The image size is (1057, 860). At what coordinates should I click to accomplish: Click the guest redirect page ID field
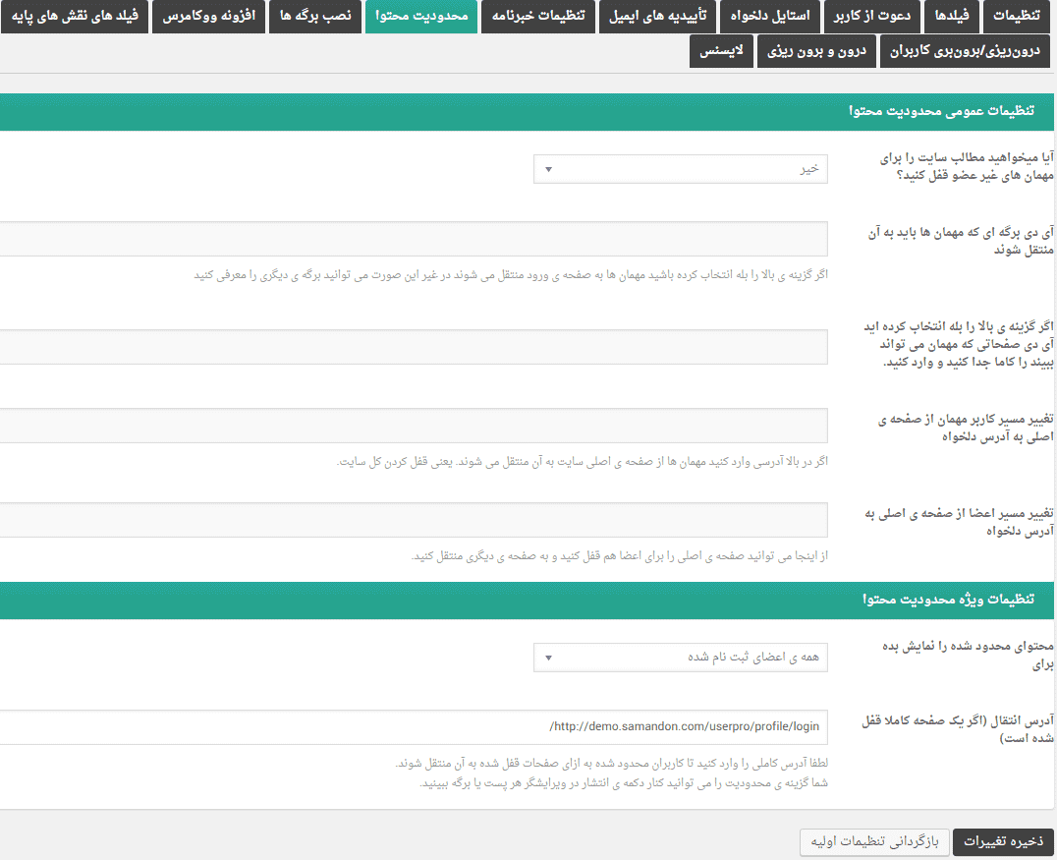coord(414,239)
